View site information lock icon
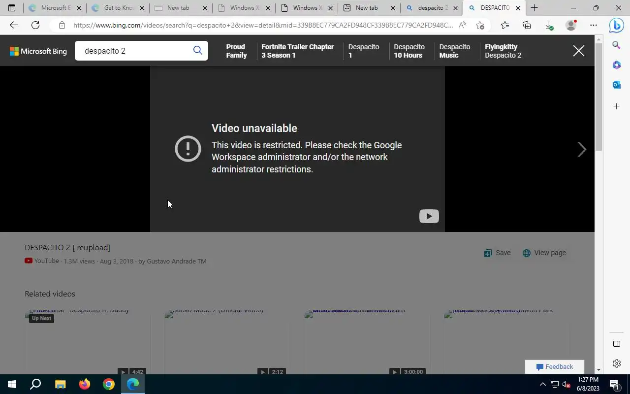 tap(62, 25)
